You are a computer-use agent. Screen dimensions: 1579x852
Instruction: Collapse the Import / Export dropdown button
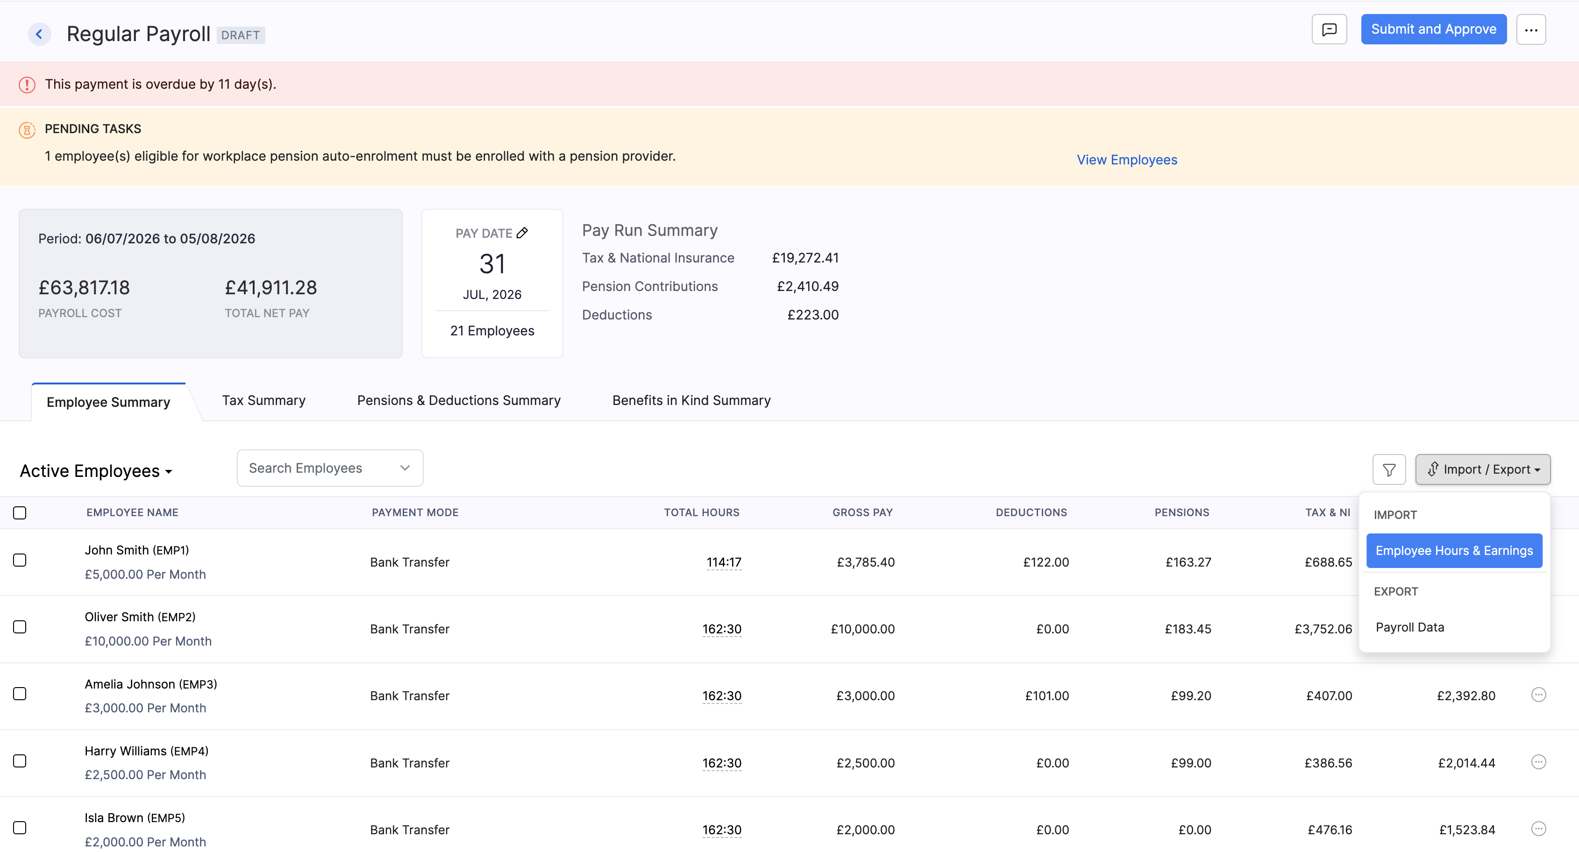(x=1482, y=469)
